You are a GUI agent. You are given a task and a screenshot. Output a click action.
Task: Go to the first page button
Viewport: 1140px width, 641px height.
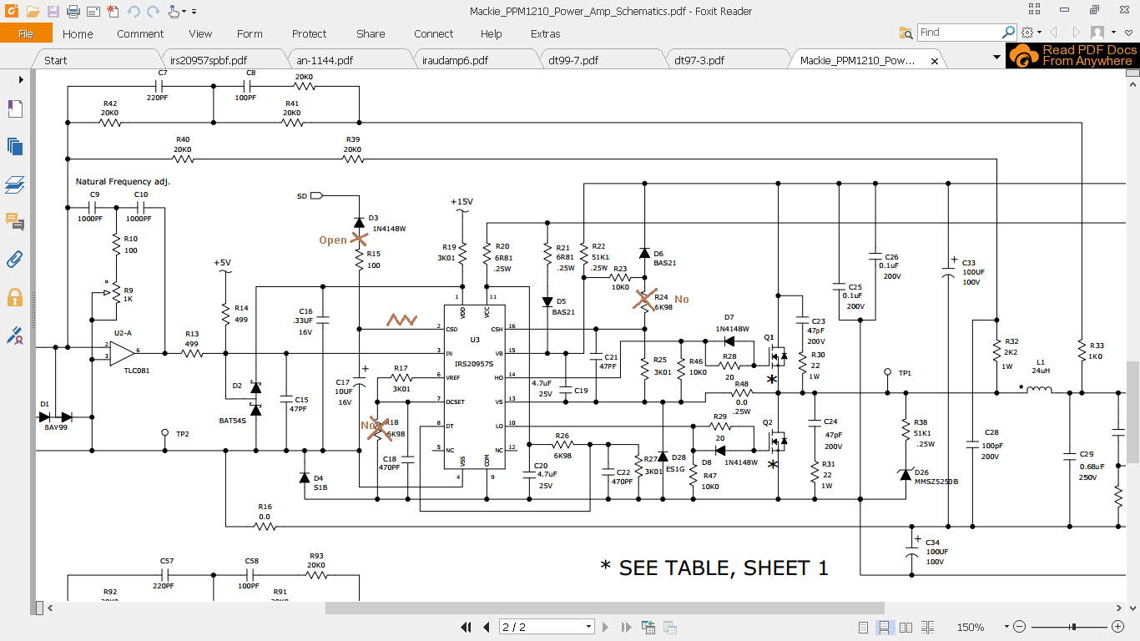coord(467,627)
